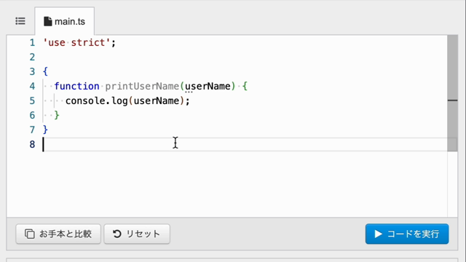Click opening brace on line 3
Viewport: 466px width, 262px height.
(x=45, y=71)
